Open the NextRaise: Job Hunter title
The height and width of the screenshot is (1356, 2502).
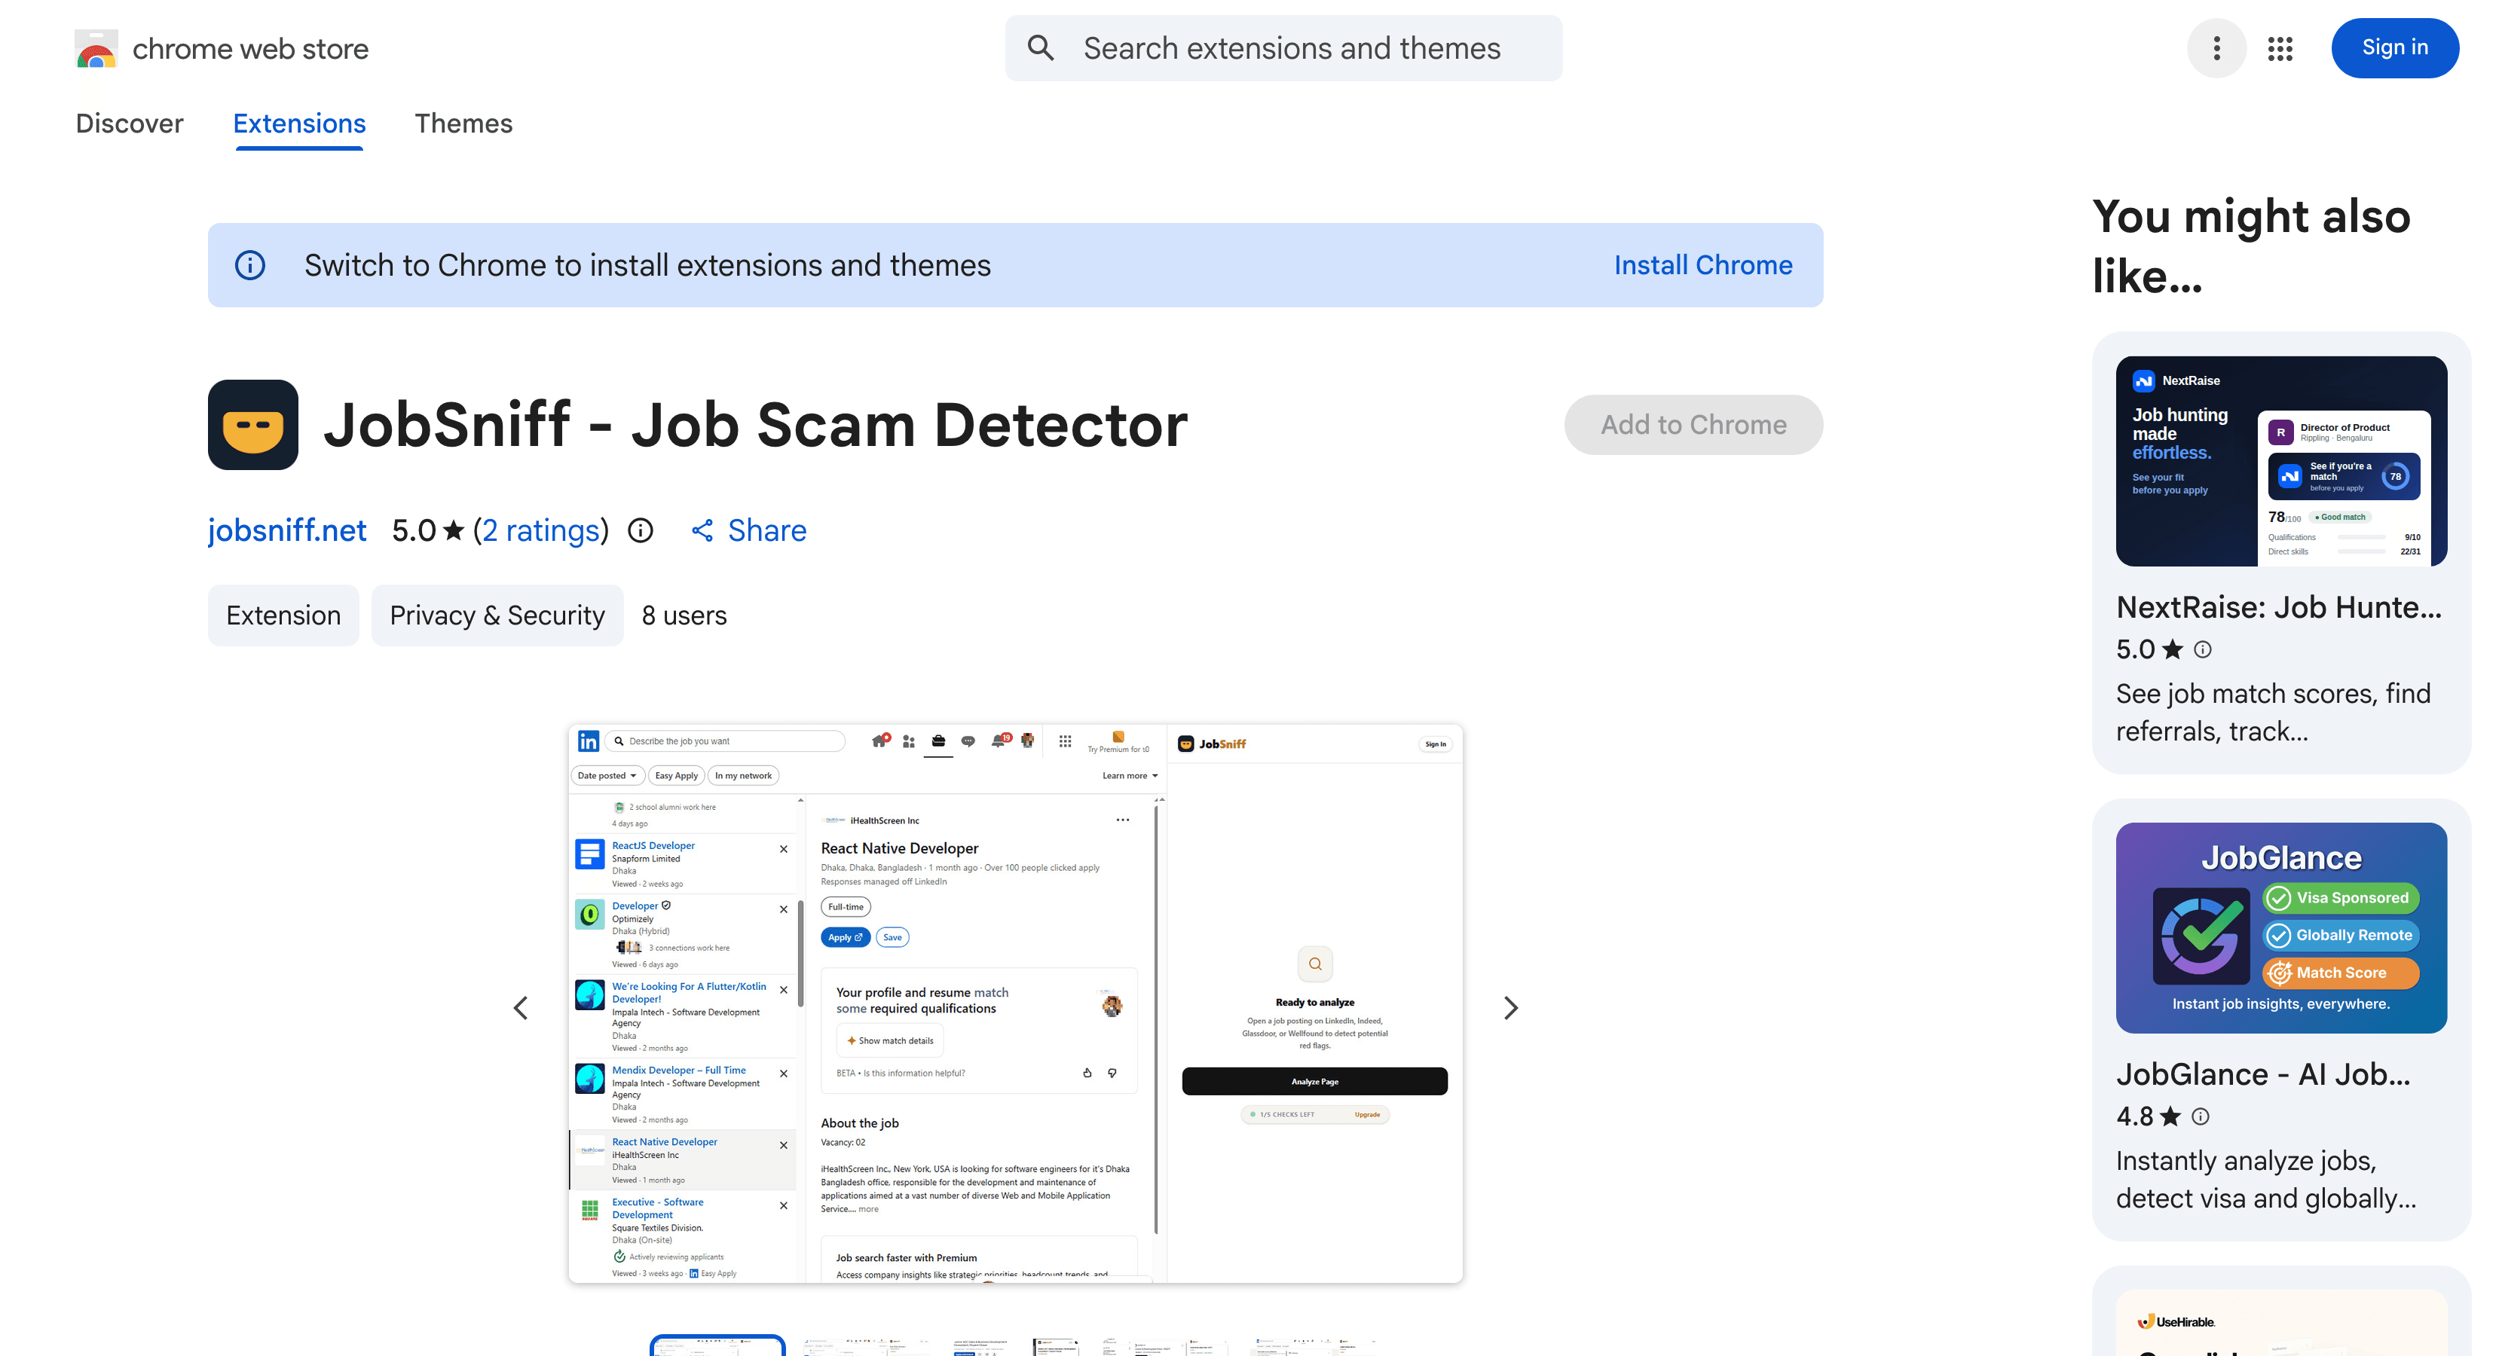click(x=2277, y=606)
